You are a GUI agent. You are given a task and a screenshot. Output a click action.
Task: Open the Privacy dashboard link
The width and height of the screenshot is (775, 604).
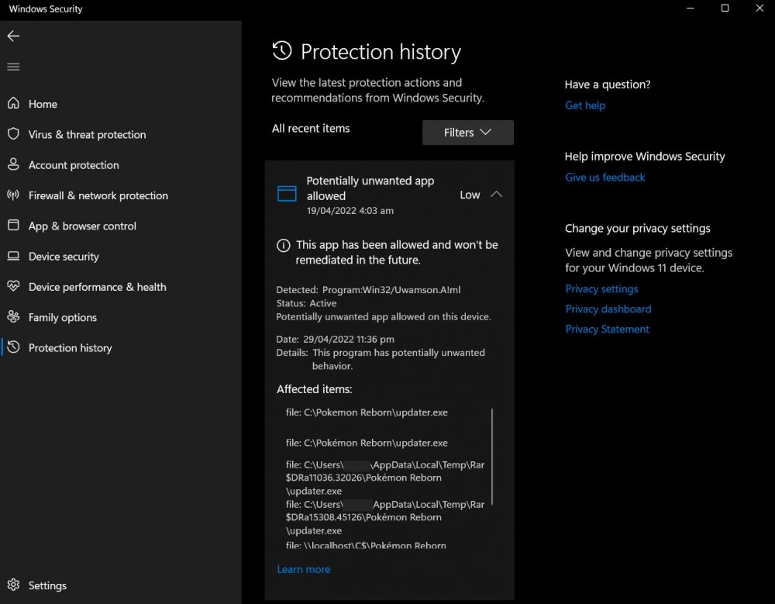click(608, 309)
